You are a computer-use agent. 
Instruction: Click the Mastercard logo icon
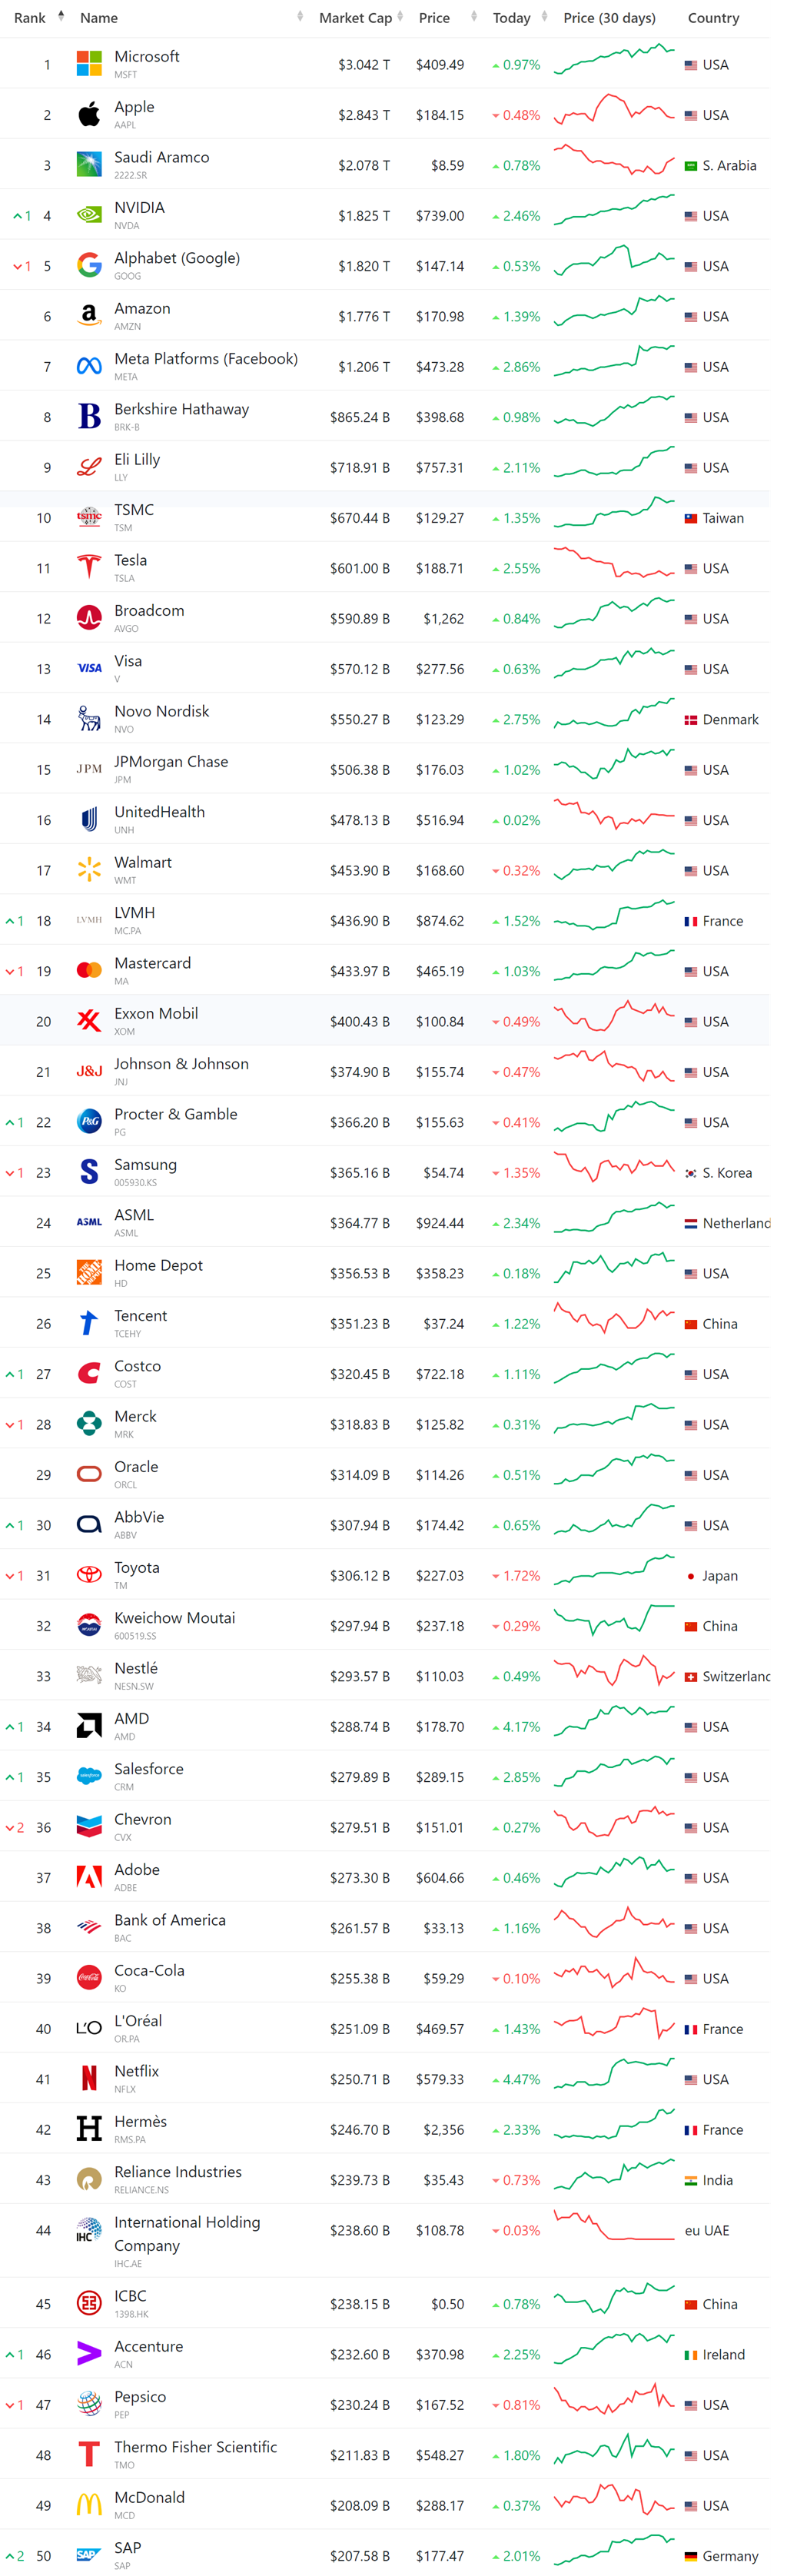pyautogui.click(x=89, y=970)
